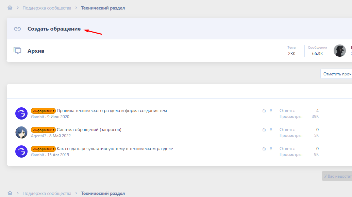Click the home icon in top breadcrumb
Image resolution: width=352 pixels, height=197 pixels.
pyautogui.click(x=10, y=8)
